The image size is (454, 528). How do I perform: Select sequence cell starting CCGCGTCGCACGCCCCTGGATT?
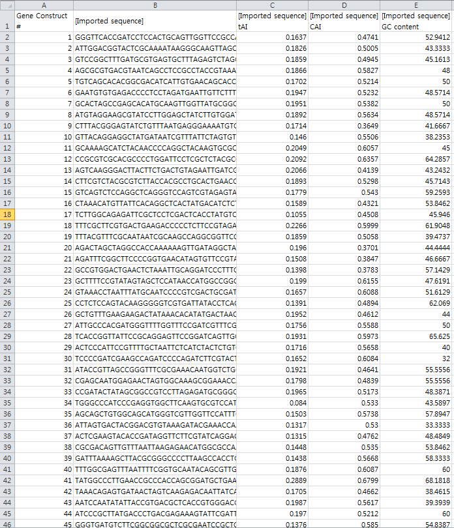coord(155,159)
